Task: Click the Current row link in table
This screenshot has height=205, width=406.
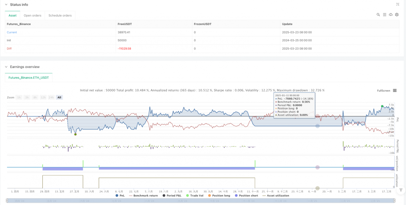Action: tap(12, 32)
